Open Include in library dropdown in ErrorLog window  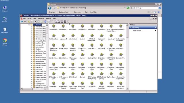[65, 12]
